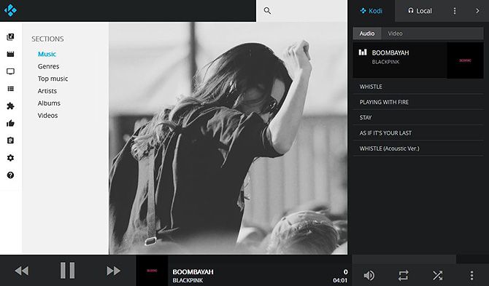Click BLACKPINK artist in player bar
Viewport: 489px width, 286px height.
pyautogui.click(x=188, y=280)
